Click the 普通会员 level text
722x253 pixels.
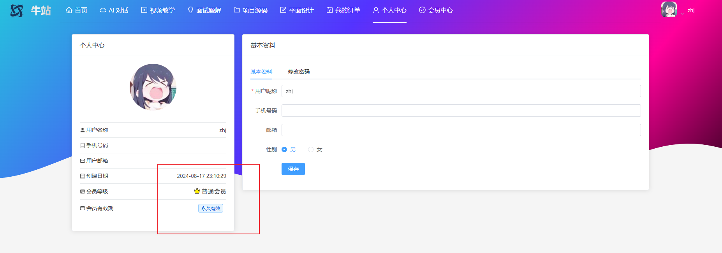pos(214,192)
